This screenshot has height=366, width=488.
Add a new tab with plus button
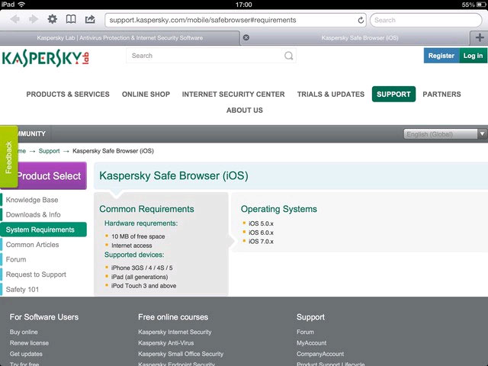pos(480,37)
